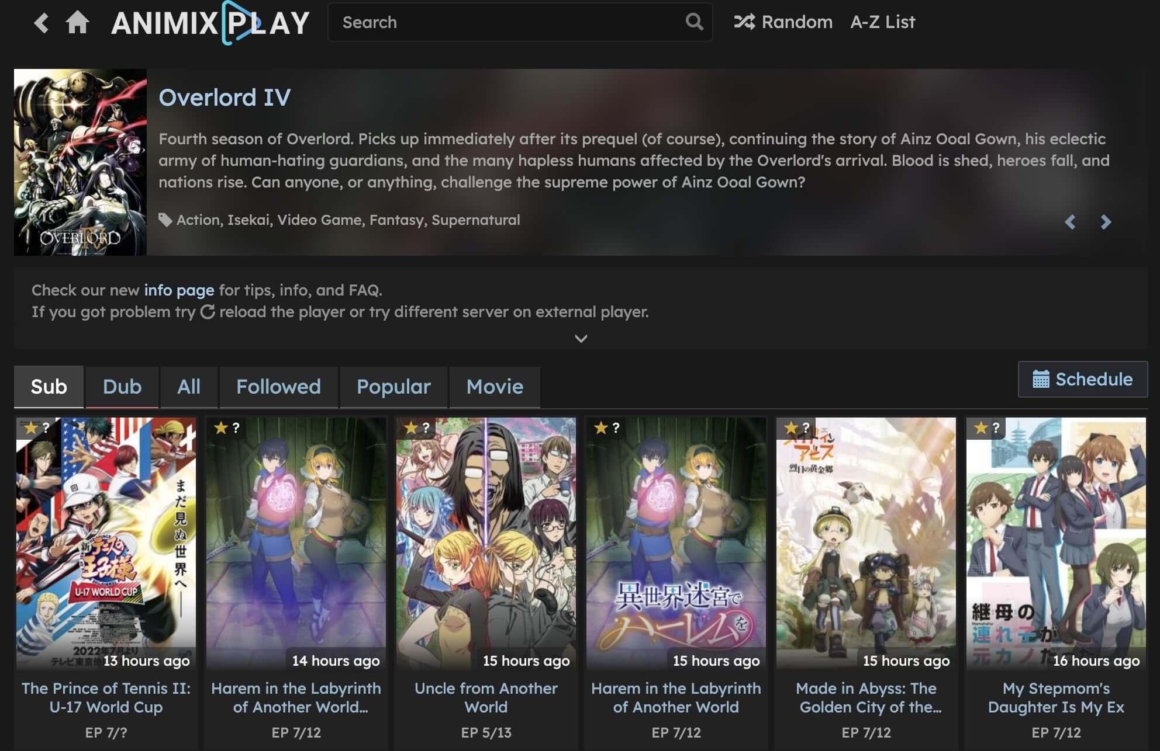Click the Random shuffle icon

(x=744, y=22)
